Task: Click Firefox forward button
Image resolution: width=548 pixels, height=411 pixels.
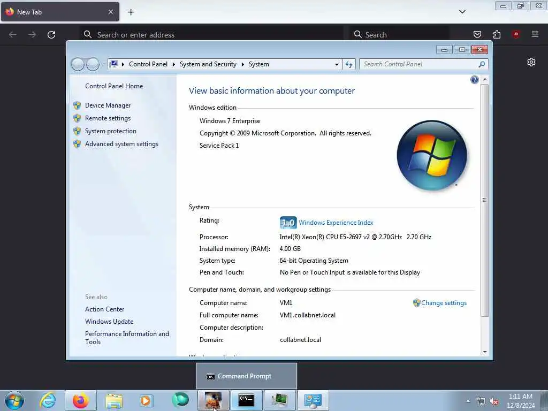Action: point(32,35)
